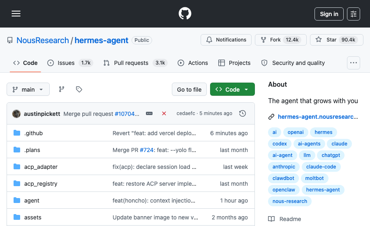Open austinpickett's avatar image

[x=16, y=114]
